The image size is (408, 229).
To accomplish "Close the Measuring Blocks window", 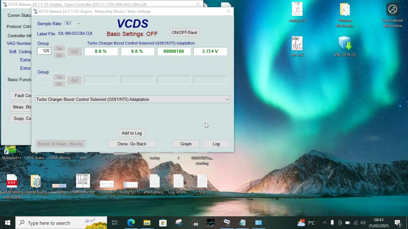I will (229, 11).
